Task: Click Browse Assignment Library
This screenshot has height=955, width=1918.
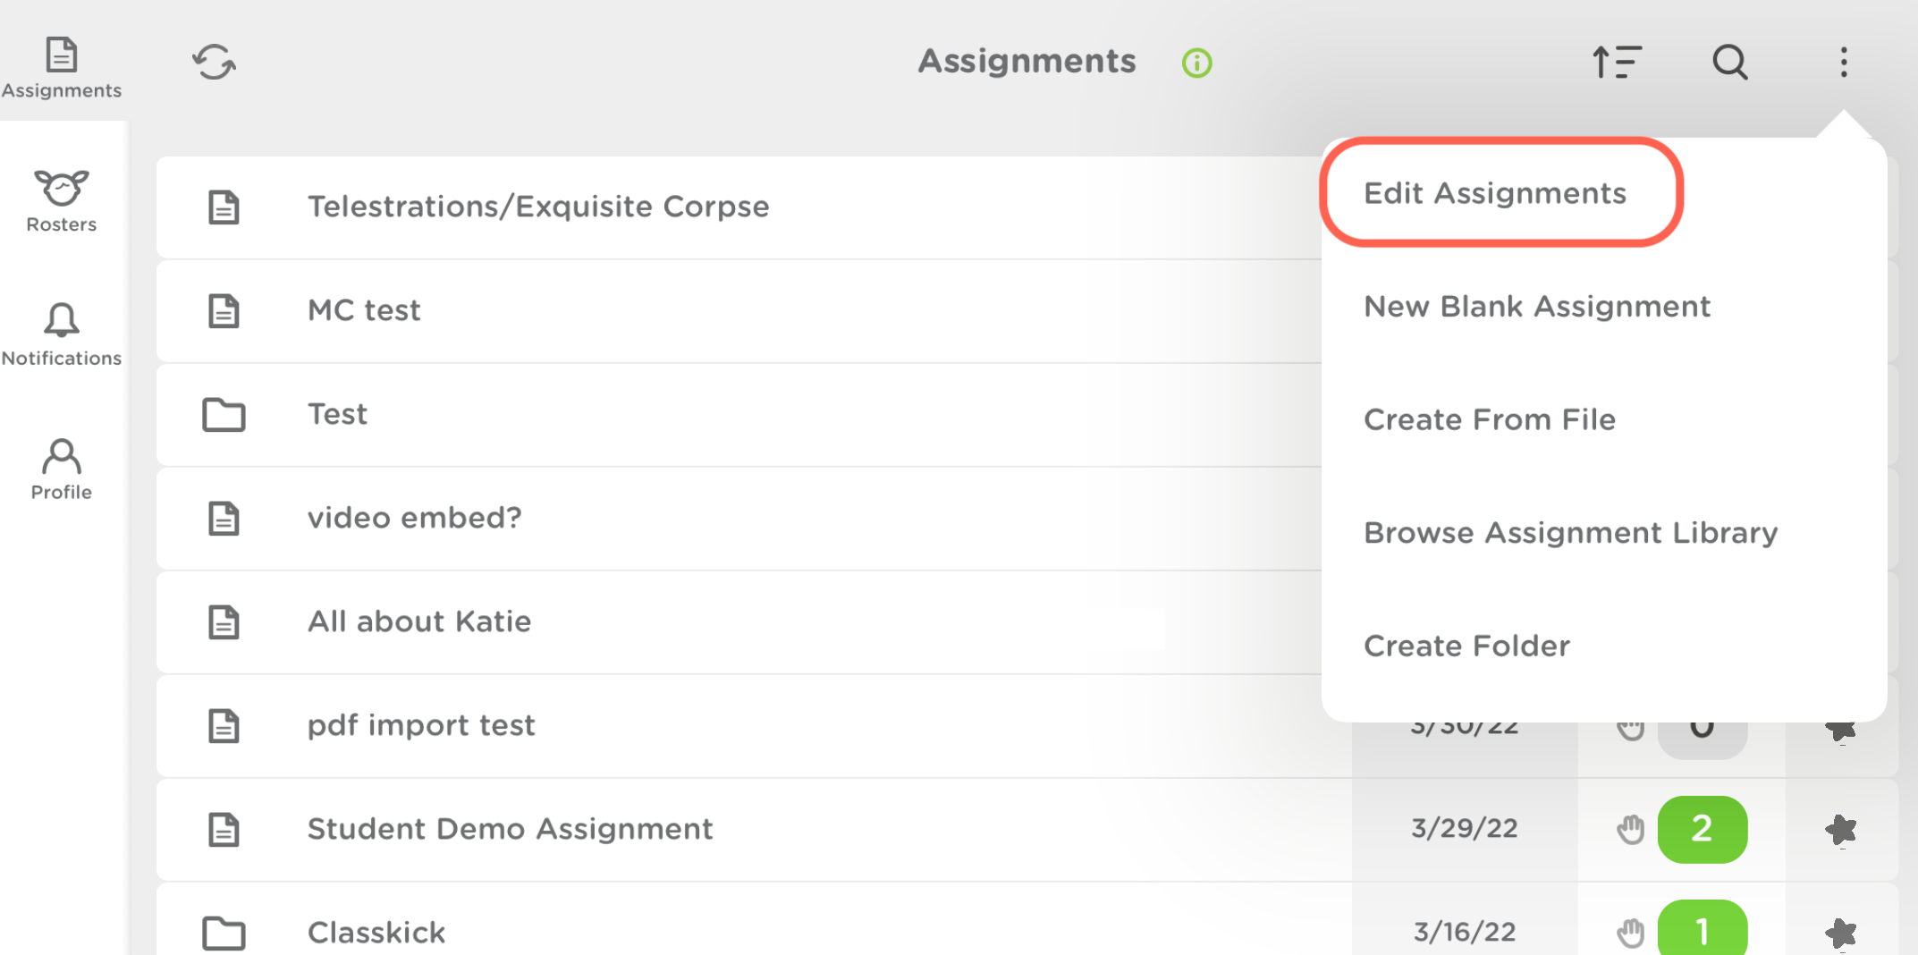Action: (1570, 532)
